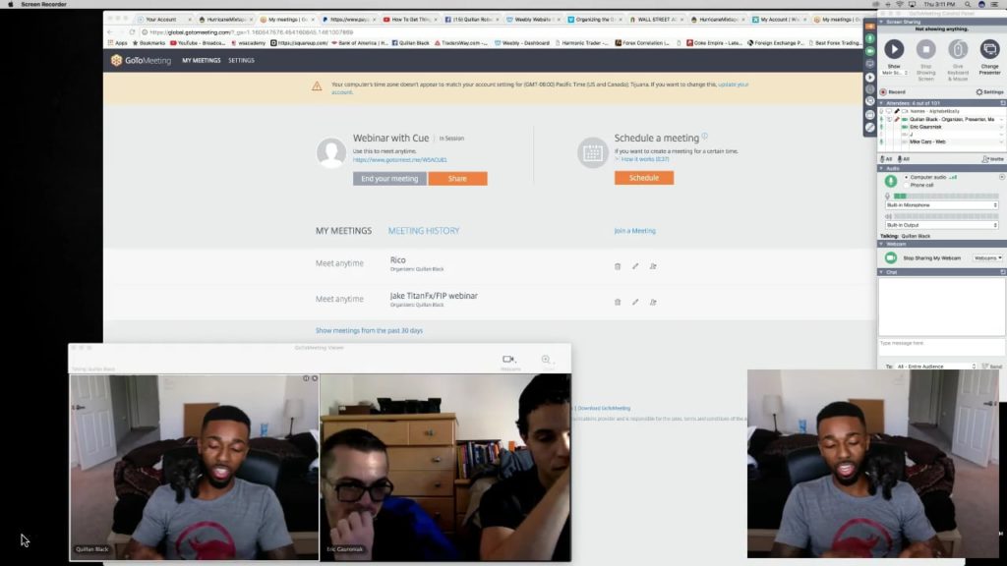
Task: Click the Show Main Screen play button
Action: (893, 49)
